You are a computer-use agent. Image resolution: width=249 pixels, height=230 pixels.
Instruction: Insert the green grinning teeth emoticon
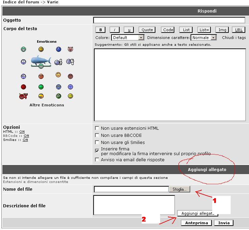pos(23,49)
